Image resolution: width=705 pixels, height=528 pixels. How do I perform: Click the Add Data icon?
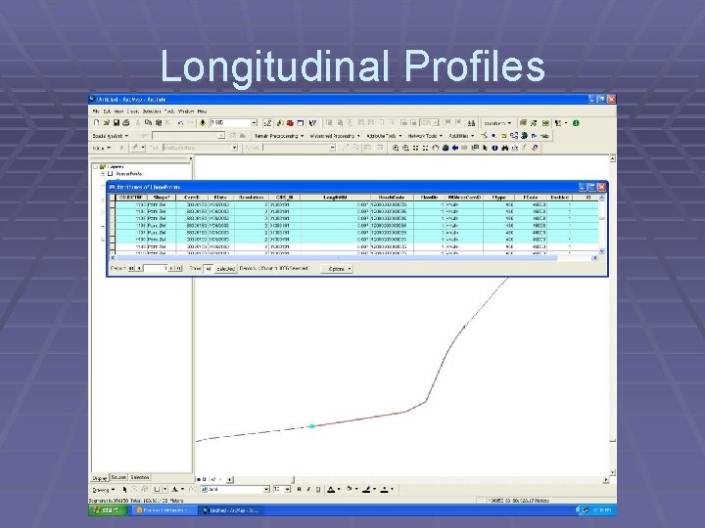pos(203,122)
